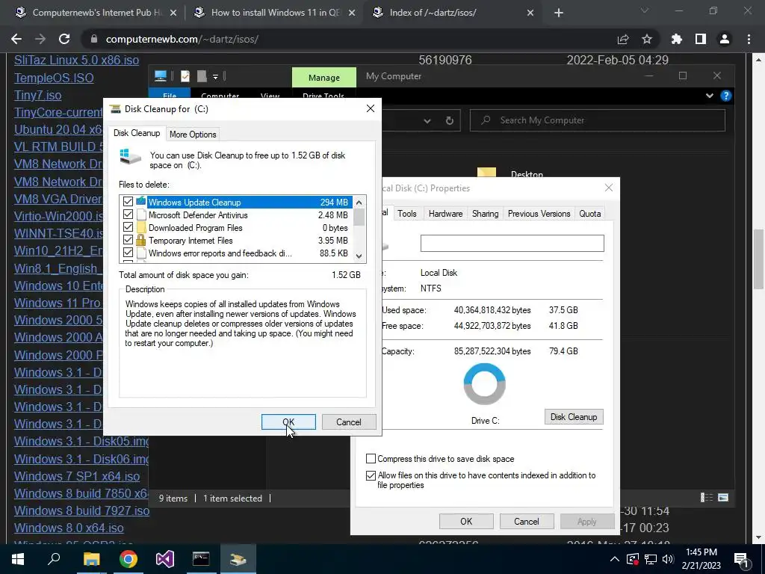Switch to More Options tab
The image size is (765, 574).
pos(193,135)
